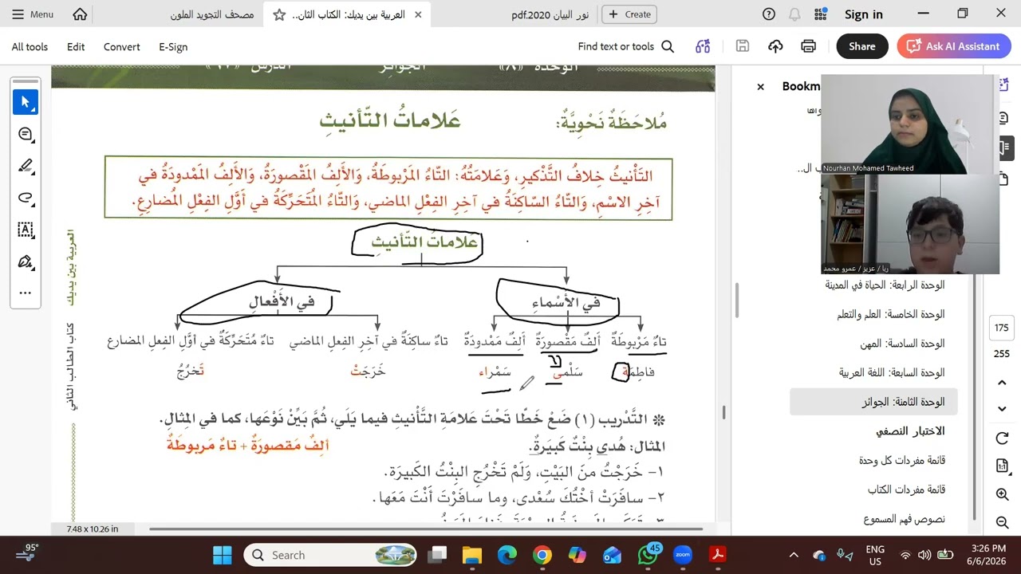Open bookmark الوحدة السابعة: اللغة العربية

tap(892, 372)
